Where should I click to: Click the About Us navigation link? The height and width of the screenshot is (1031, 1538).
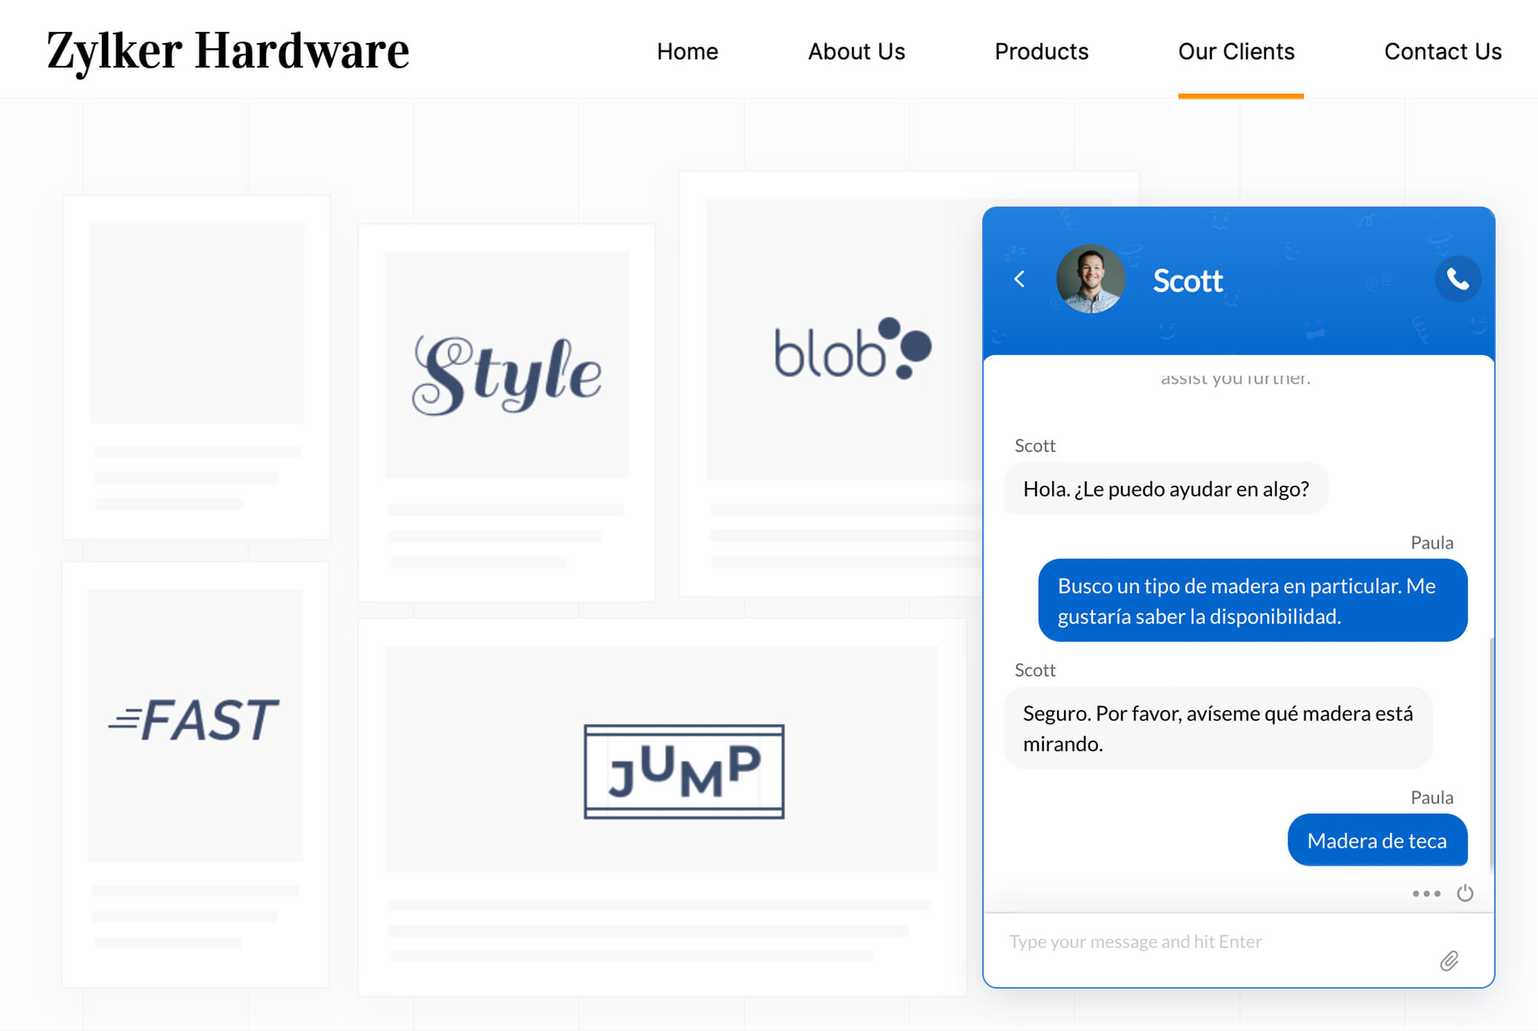(857, 51)
